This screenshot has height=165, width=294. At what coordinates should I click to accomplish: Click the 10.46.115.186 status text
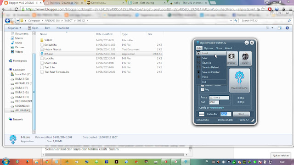225,120
